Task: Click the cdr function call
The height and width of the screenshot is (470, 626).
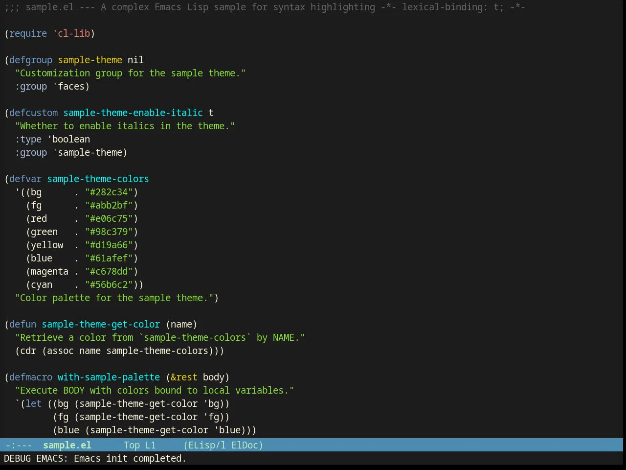Action: (28, 351)
